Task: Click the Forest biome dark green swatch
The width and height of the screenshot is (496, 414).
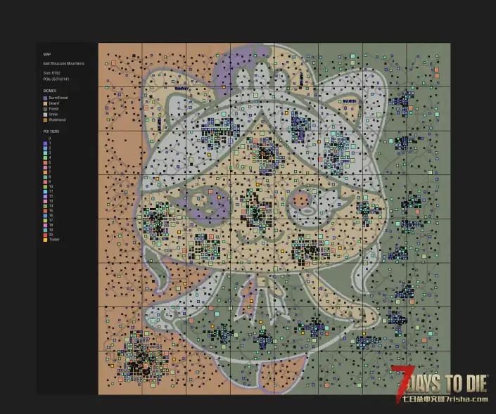Action: pyautogui.click(x=45, y=109)
